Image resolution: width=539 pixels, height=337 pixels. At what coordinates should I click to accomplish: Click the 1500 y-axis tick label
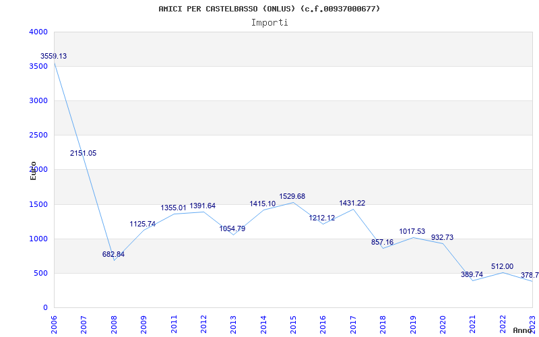coord(39,205)
